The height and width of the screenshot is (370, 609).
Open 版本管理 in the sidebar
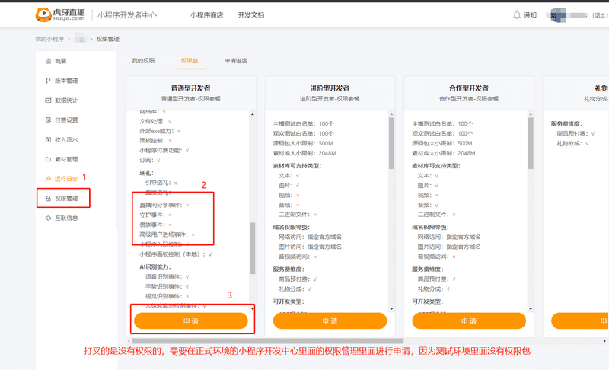(x=66, y=81)
